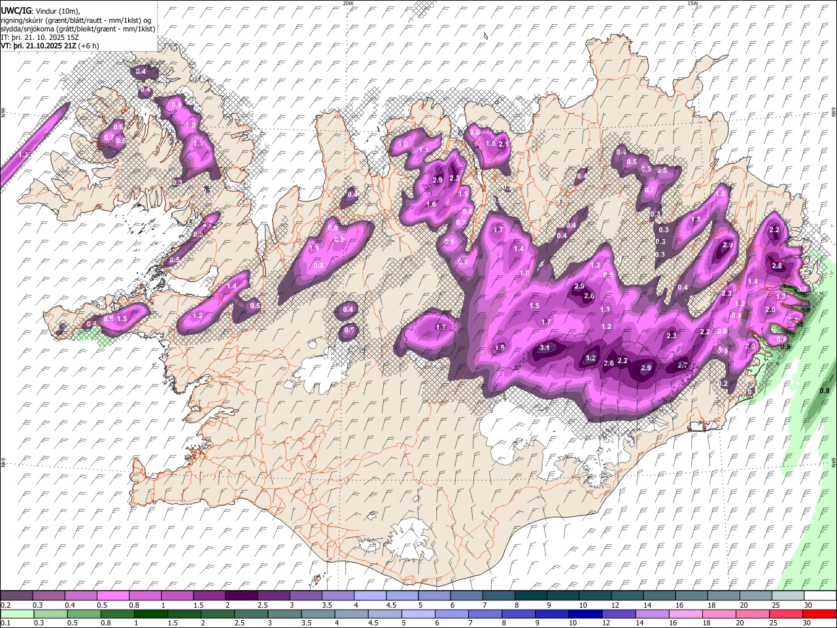Click the 15W longitude label
The height and width of the screenshot is (628, 837).
click(x=693, y=3)
